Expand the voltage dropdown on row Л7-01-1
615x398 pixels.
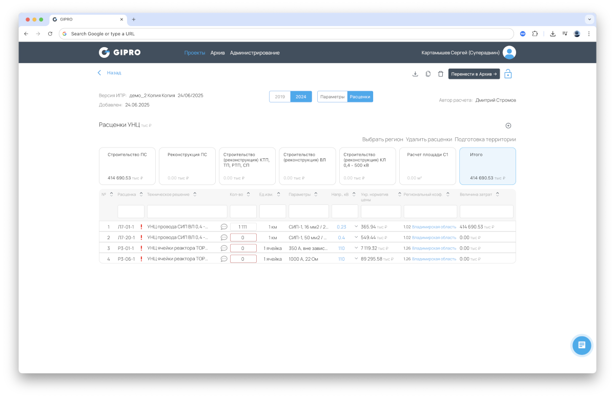pyautogui.click(x=356, y=226)
